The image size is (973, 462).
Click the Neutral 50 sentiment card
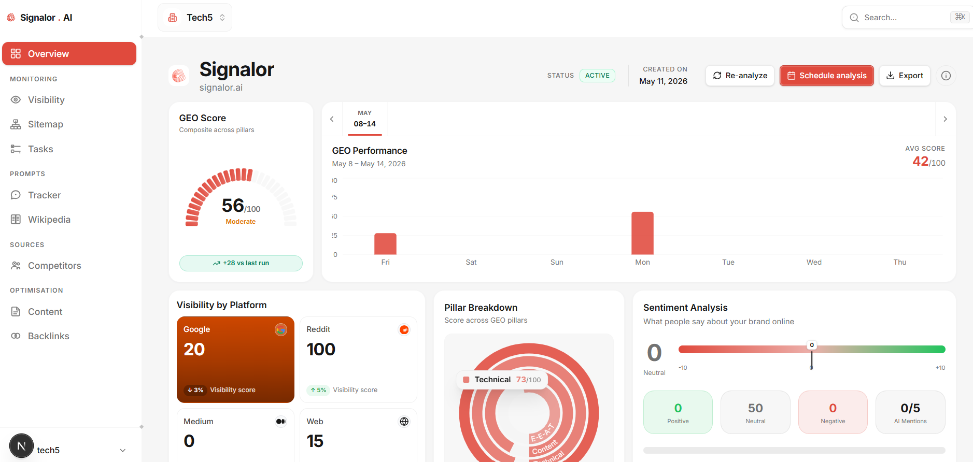(755, 412)
